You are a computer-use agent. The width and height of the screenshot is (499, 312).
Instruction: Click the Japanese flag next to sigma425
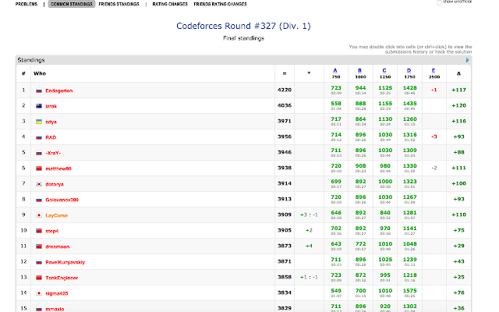pyautogui.click(x=39, y=293)
